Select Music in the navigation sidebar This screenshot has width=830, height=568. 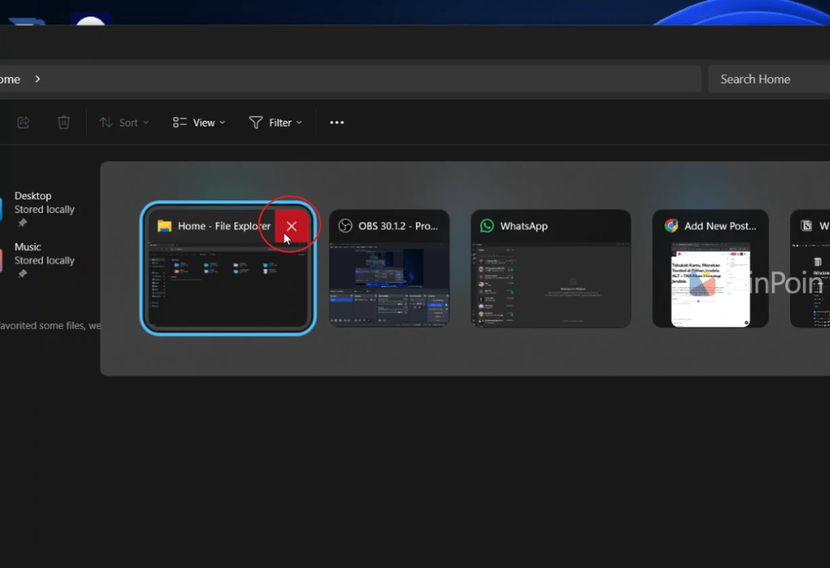click(x=28, y=246)
